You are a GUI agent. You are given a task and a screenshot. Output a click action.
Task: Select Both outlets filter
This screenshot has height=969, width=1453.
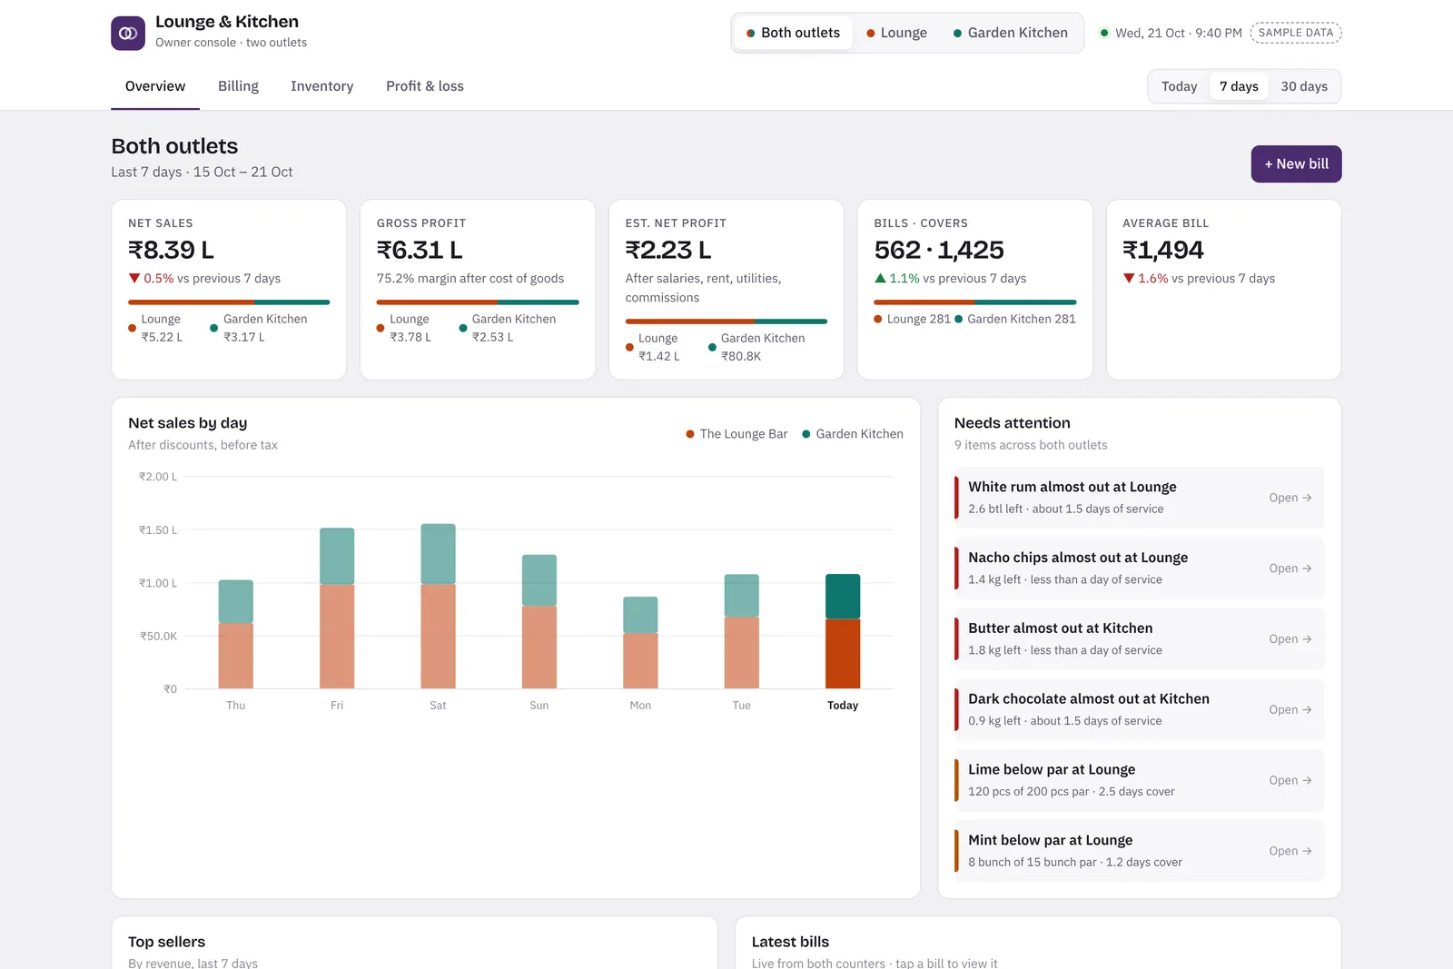click(x=794, y=33)
